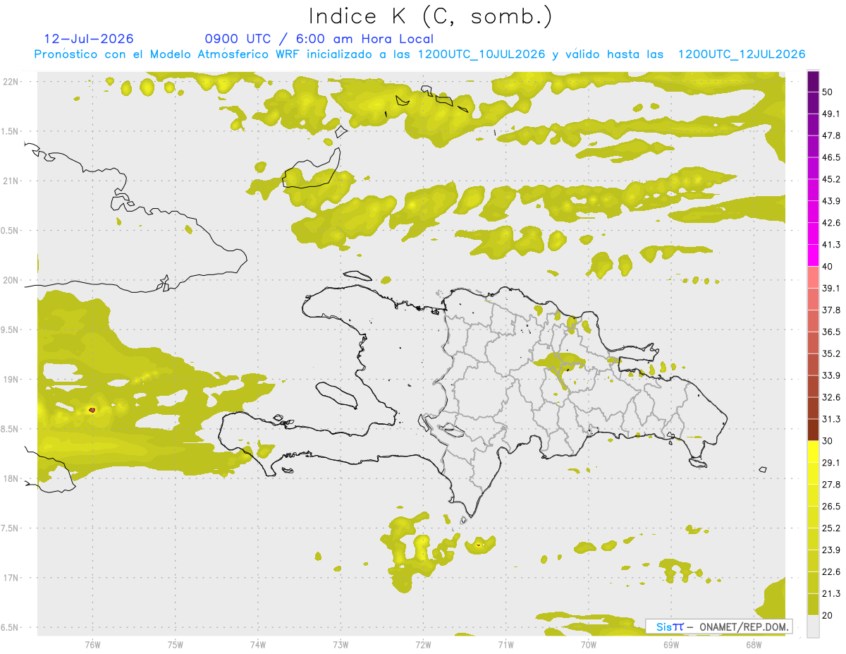Click the colorbar label '50'
846x654 pixels.
click(828, 92)
